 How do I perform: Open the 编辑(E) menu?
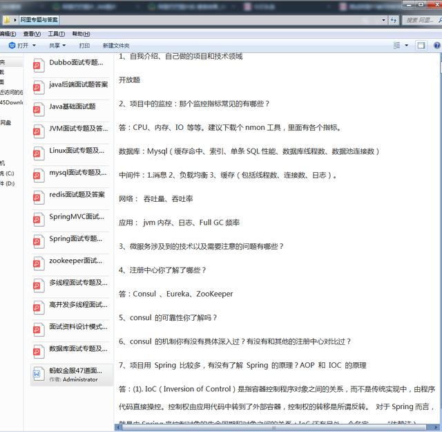(8, 34)
